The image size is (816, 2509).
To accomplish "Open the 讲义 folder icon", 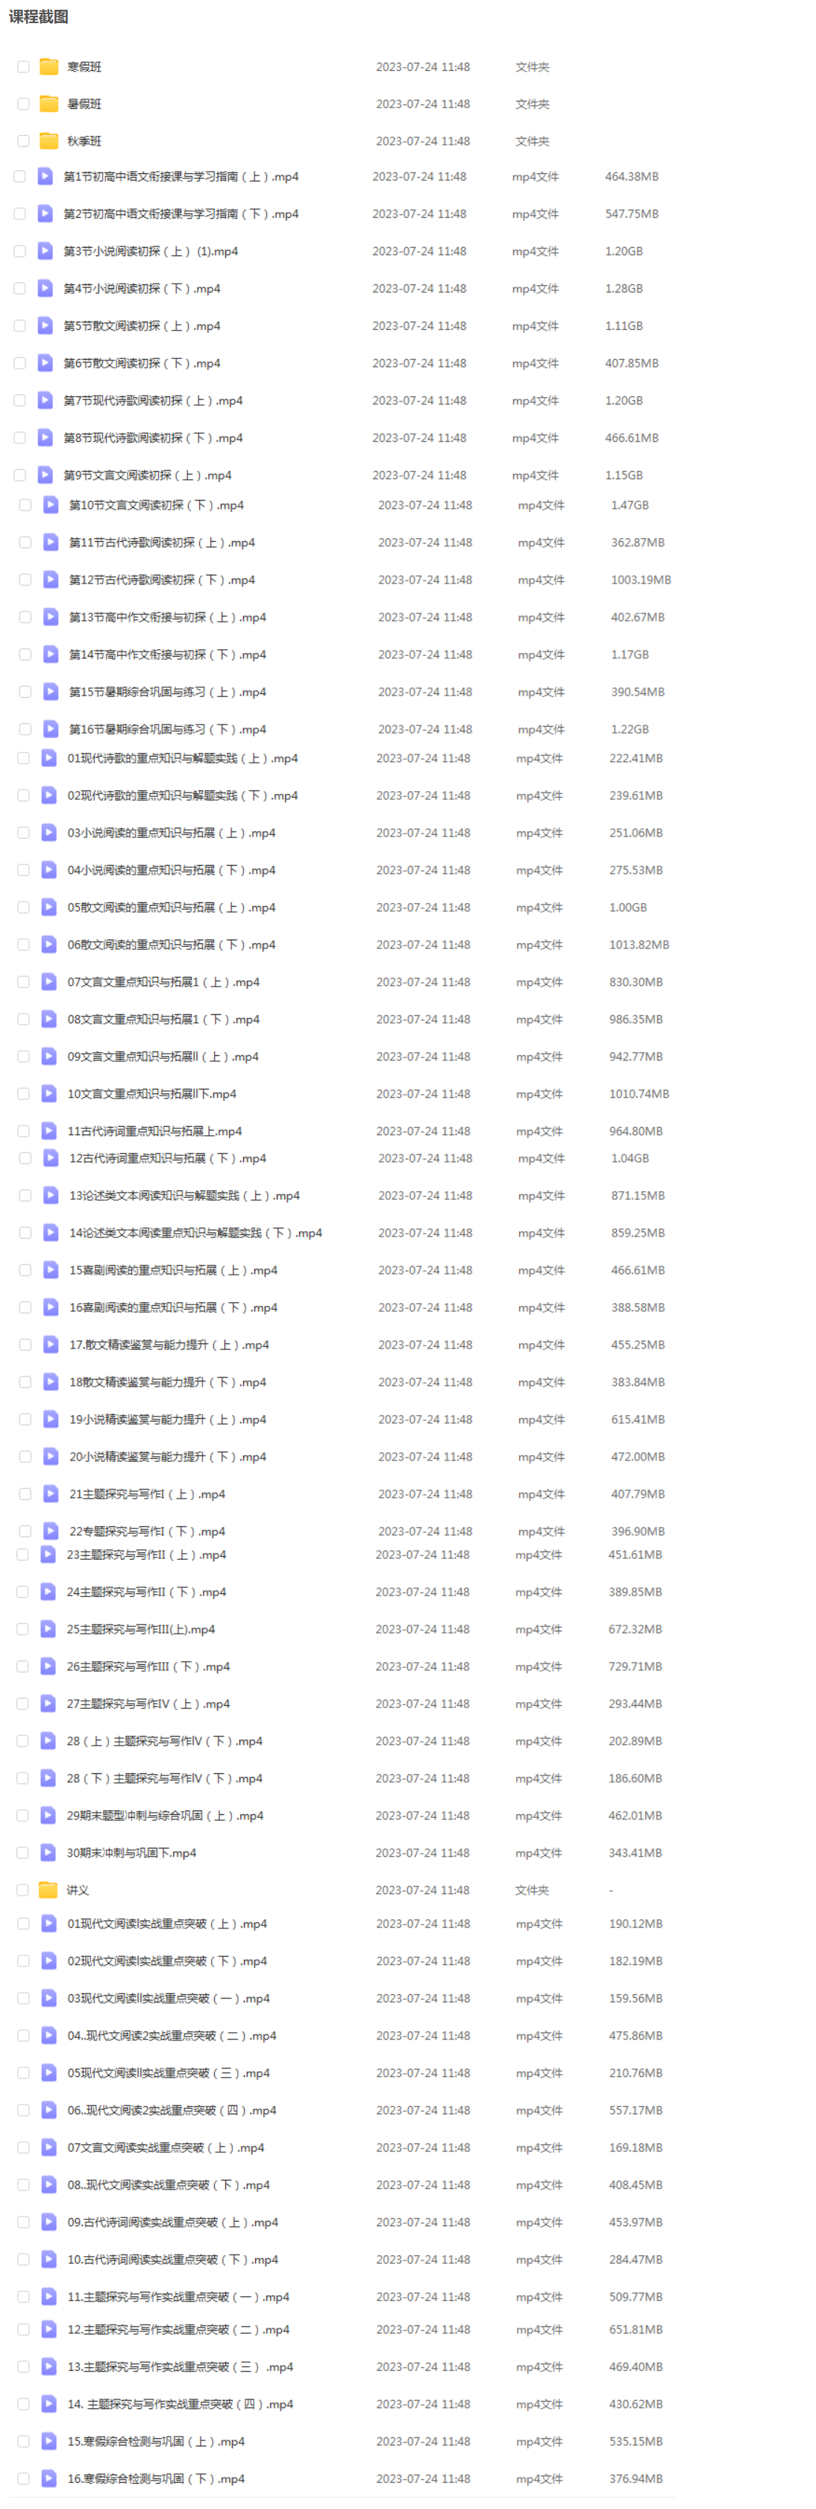I will coord(48,1890).
